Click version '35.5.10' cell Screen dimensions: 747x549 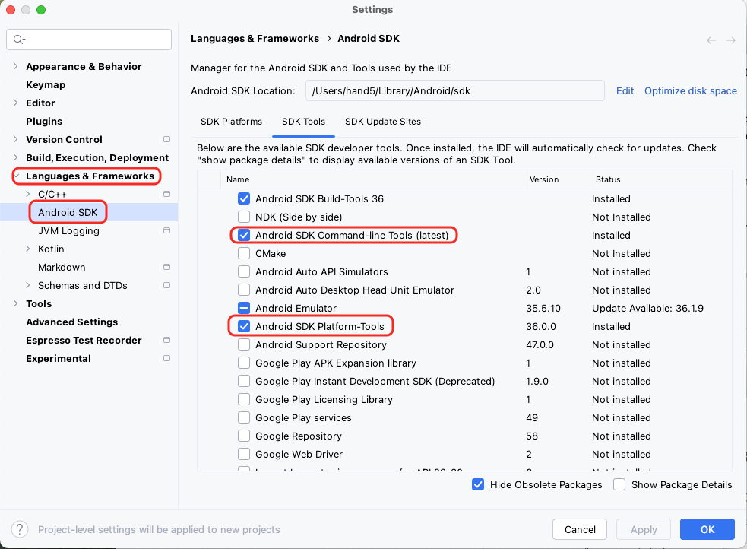click(x=543, y=308)
